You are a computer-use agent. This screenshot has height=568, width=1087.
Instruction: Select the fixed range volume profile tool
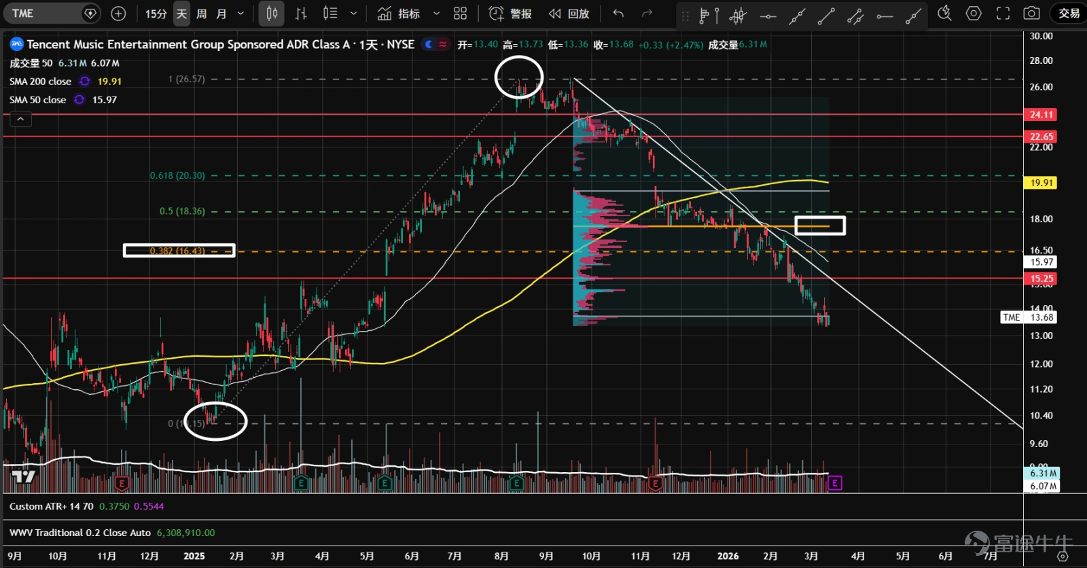pos(709,15)
